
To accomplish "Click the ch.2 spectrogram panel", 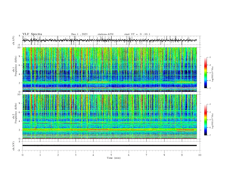I will [109, 117].
